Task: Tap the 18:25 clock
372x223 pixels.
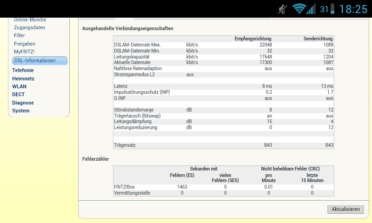Action: [x=353, y=9]
